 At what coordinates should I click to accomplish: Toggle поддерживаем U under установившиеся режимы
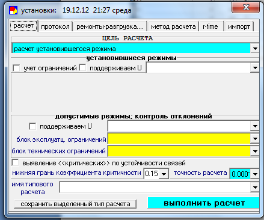click(82, 68)
